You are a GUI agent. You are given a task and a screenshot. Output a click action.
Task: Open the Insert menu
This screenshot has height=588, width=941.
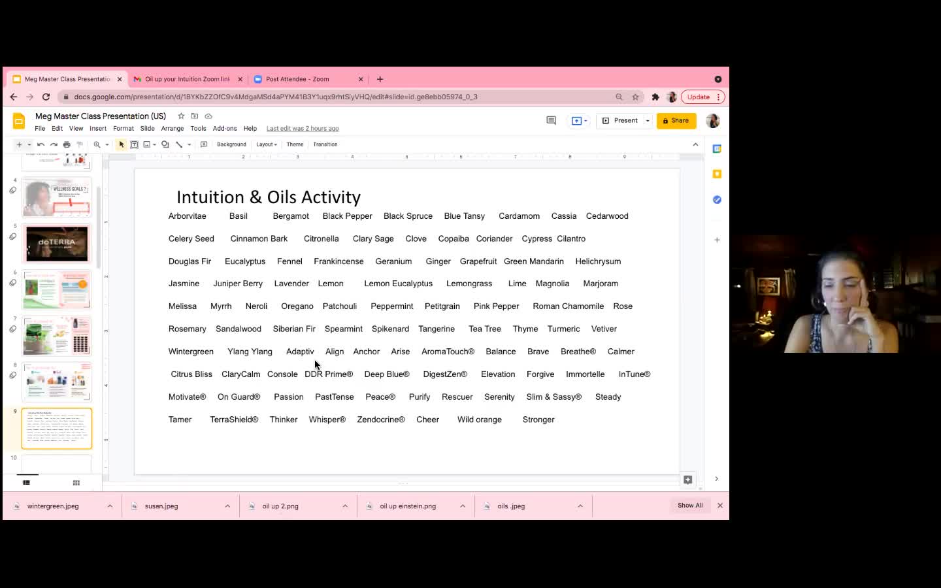tap(98, 129)
